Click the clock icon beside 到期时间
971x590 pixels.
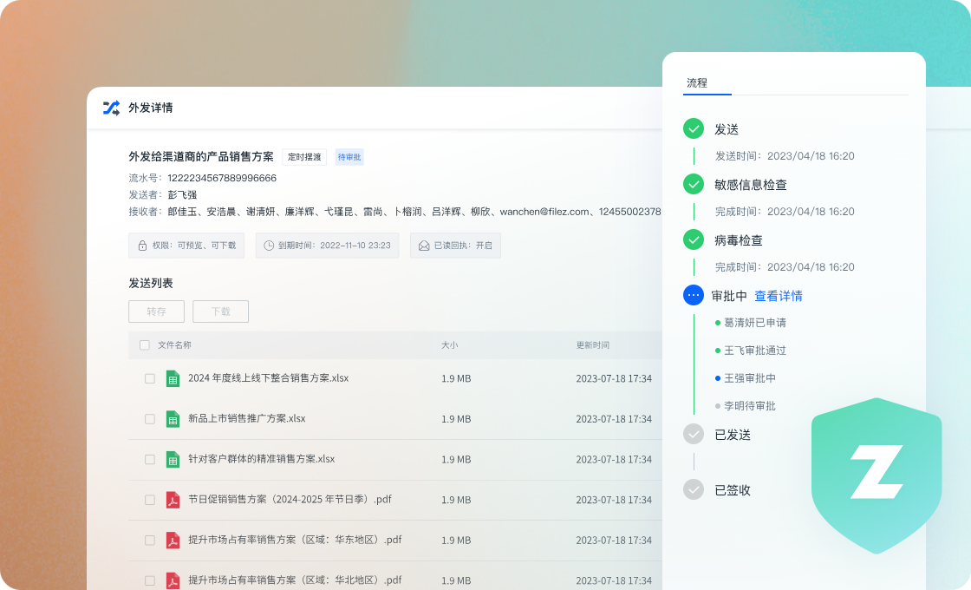(269, 246)
